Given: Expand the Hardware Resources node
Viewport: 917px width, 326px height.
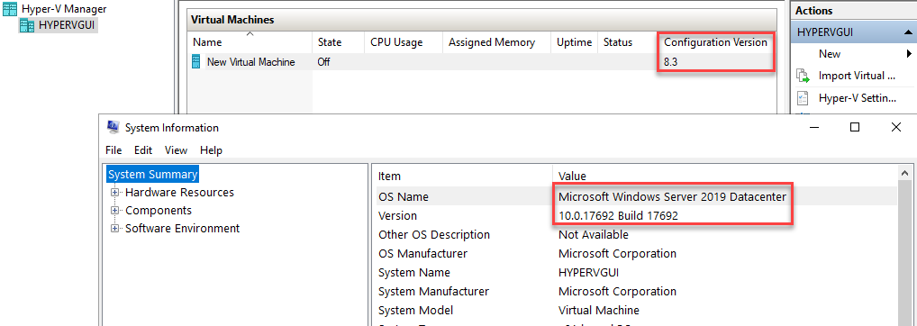Looking at the screenshot, I should pyautogui.click(x=114, y=193).
